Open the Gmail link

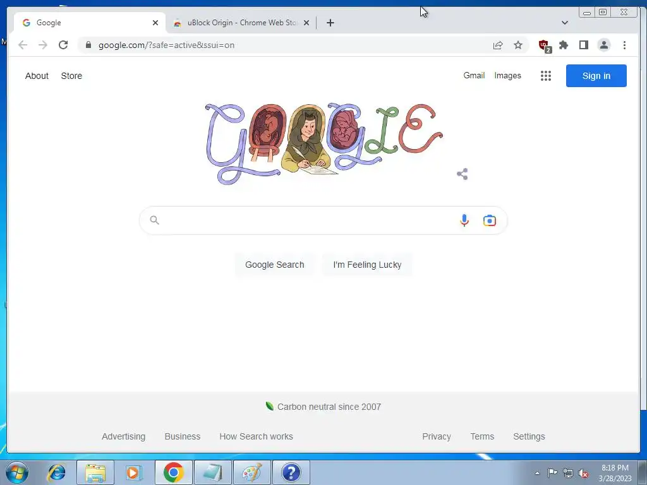pyautogui.click(x=474, y=76)
